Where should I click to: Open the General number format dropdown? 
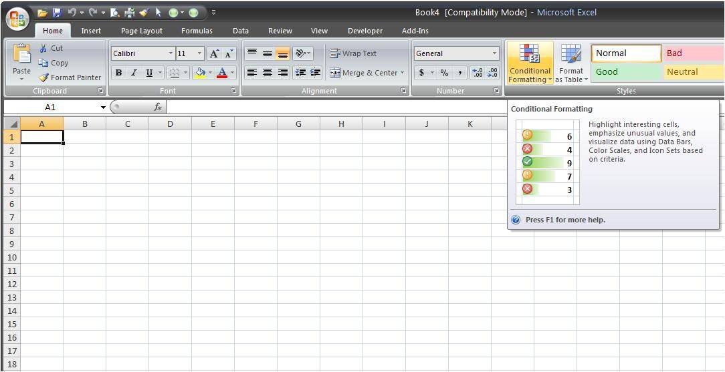[x=495, y=53]
